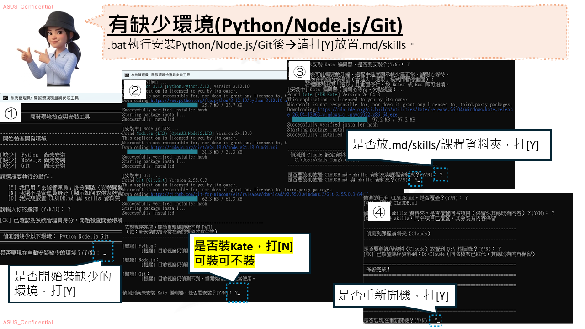Click the '[缺少] Python 尚未安裝' line
This screenshot has width=585, height=329.
point(33,155)
